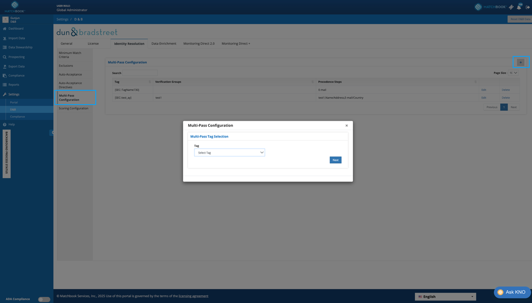Click the Next button in the dialog

[335, 160]
